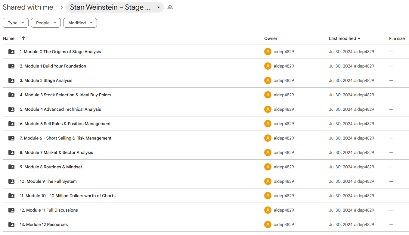The width and height of the screenshot is (409, 235).
Task: Open the Type filter dropdown
Action: click(16, 23)
